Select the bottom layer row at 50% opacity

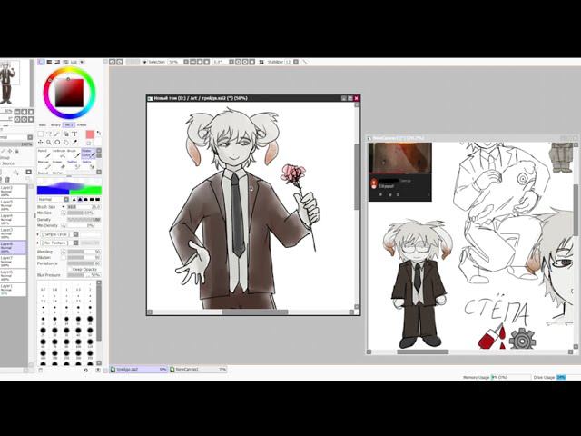(14, 290)
